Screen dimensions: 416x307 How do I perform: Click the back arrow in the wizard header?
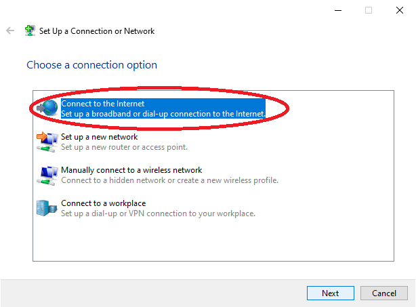[10, 31]
